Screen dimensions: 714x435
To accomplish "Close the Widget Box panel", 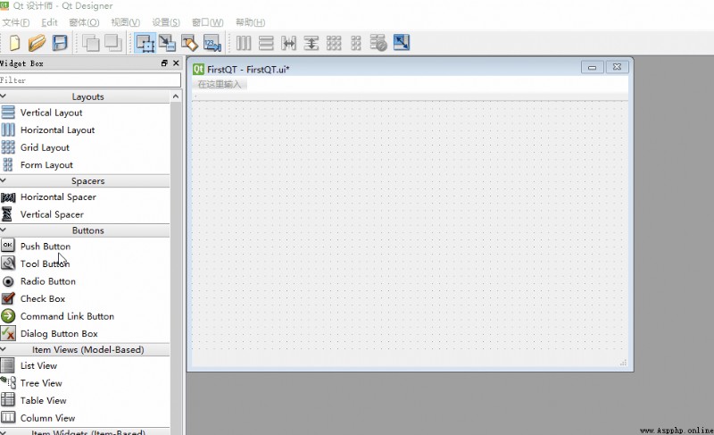I will 176,63.
